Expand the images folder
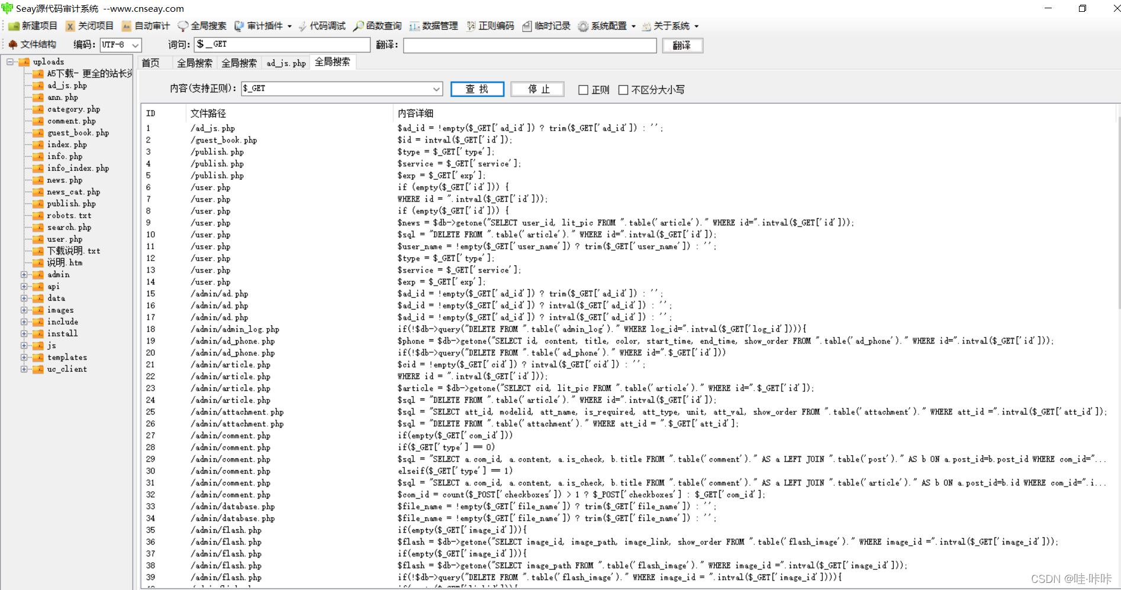This screenshot has height=590, width=1121. pos(24,310)
